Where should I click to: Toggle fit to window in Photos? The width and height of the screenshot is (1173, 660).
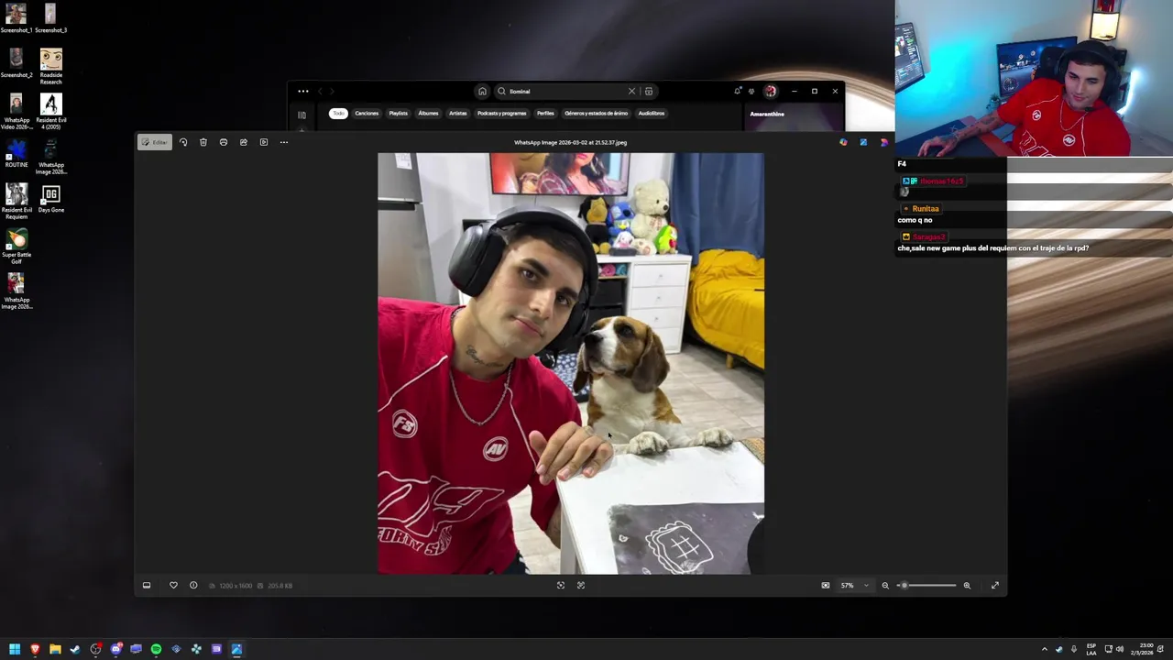(826, 585)
